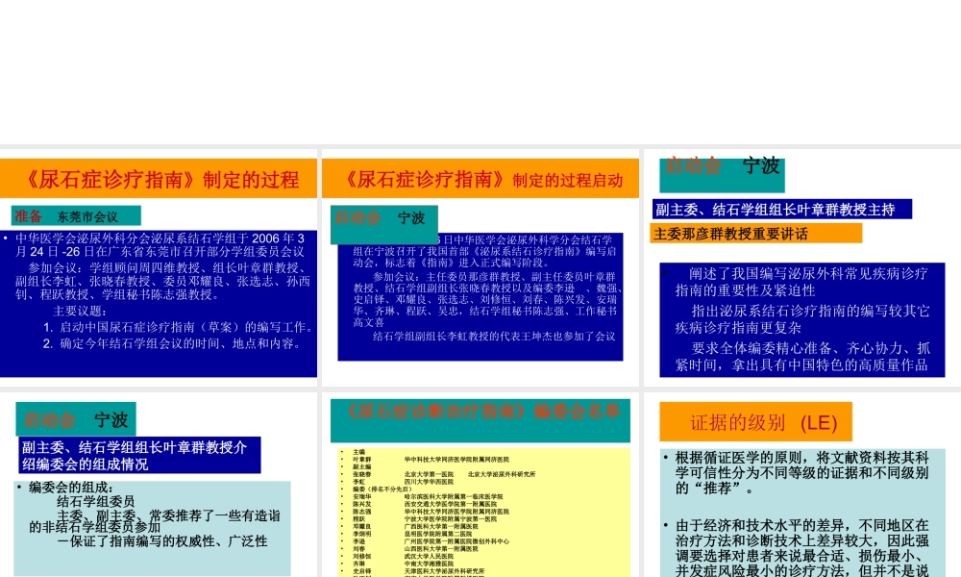Select the 《尿石症诊断治疗指南》编委会名单 slide
The height and width of the screenshot is (577, 961).
(x=480, y=481)
